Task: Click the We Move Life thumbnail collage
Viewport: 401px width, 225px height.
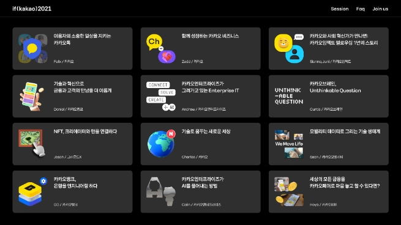Action: pos(289,144)
